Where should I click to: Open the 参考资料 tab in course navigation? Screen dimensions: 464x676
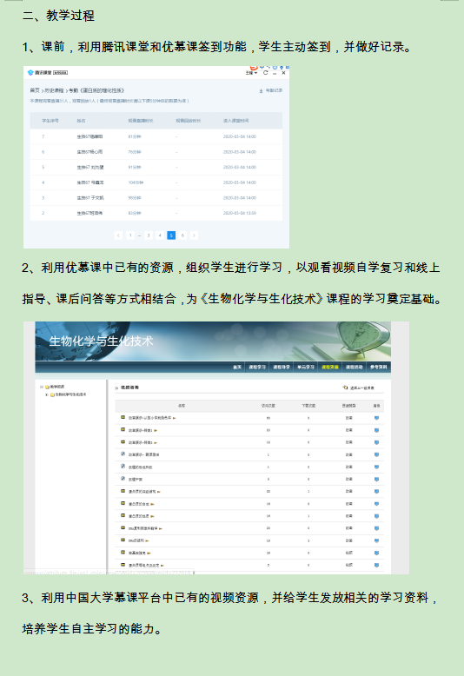379,368
